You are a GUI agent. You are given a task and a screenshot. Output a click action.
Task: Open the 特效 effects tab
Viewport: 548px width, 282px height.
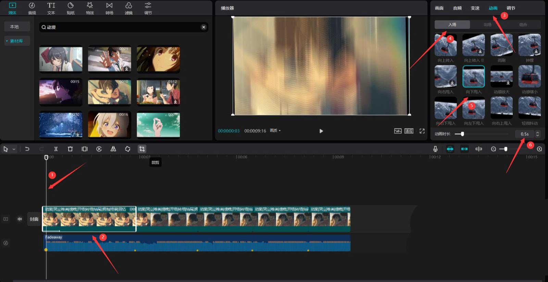point(90,9)
